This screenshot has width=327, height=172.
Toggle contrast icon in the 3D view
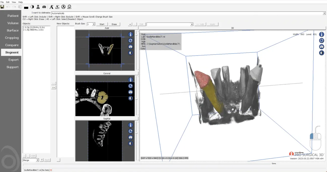click(321, 53)
